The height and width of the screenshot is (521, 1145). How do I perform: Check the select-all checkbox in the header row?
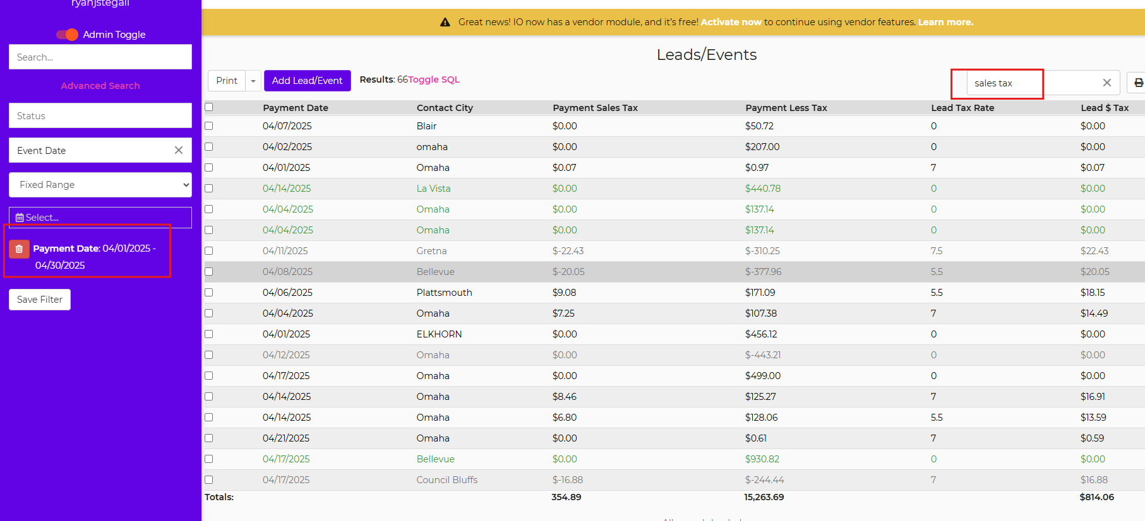(209, 107)
